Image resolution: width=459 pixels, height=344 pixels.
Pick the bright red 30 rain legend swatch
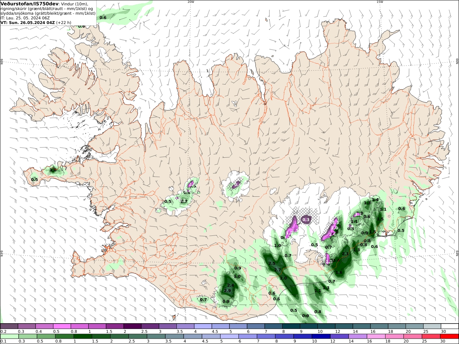click(x=449, y=336)
